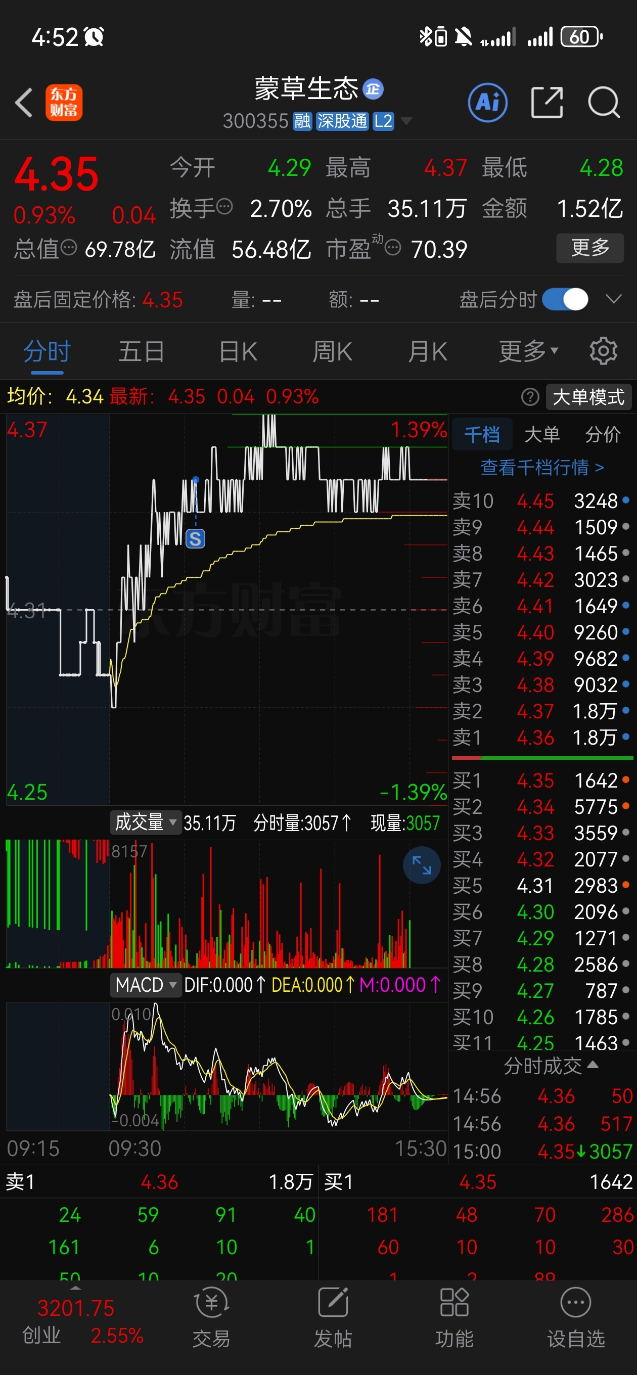Open the 交易 trade icon
Screen dimensions: 637x1375
pos(211,1317)
